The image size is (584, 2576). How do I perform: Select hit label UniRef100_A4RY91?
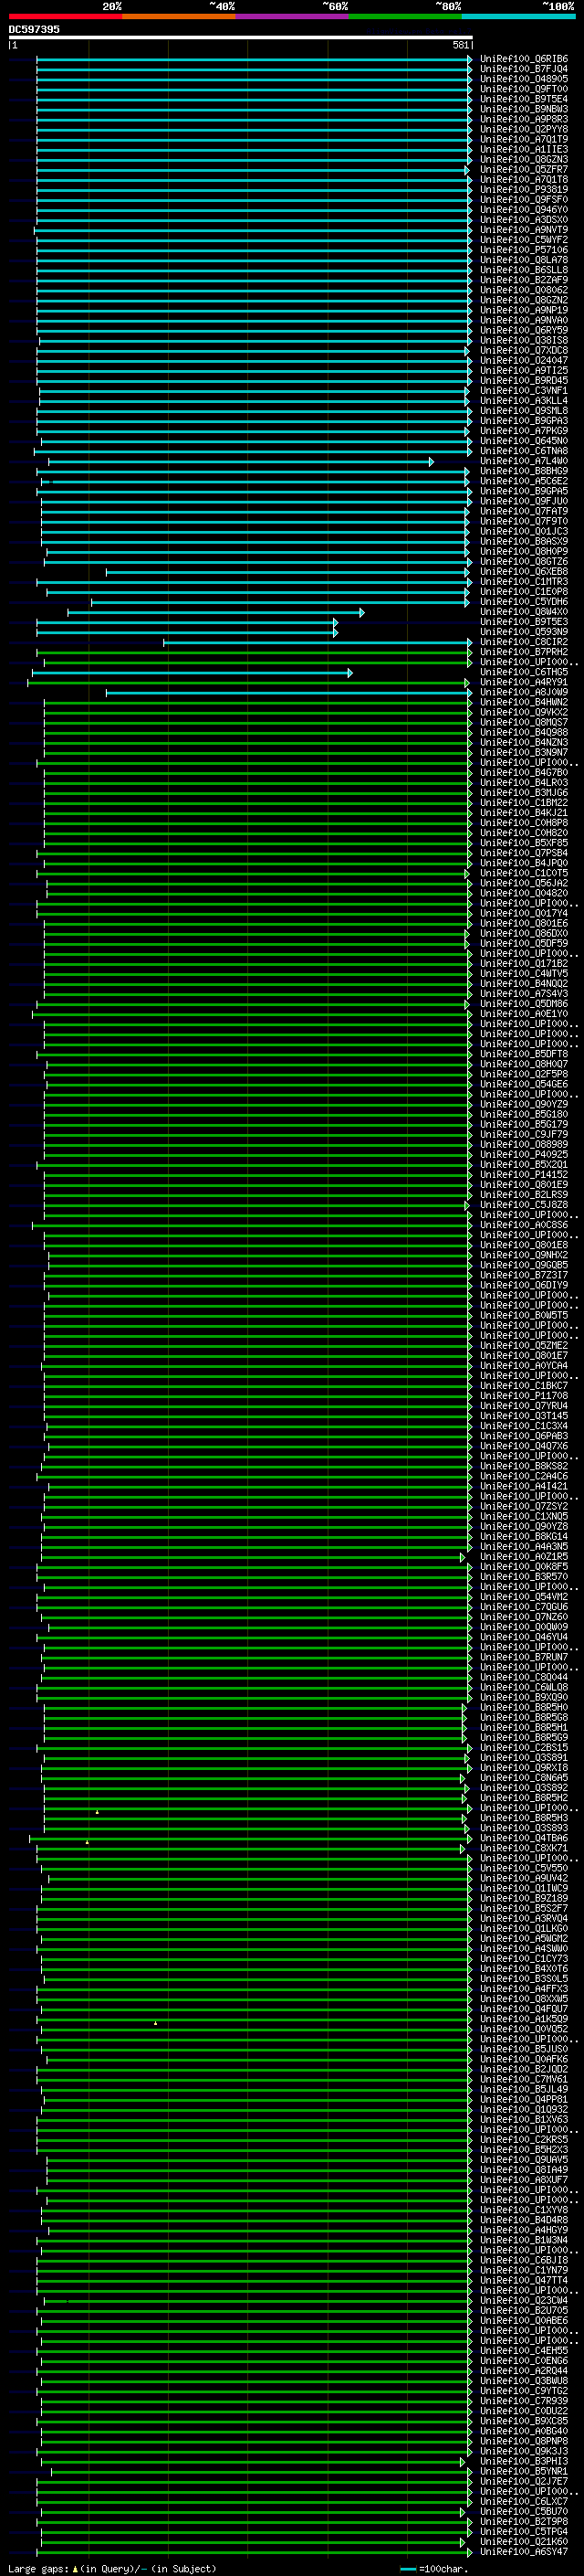[x=524, y=683]
